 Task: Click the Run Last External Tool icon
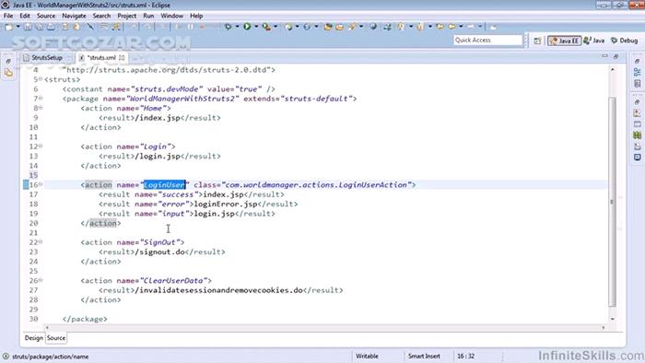266,27
